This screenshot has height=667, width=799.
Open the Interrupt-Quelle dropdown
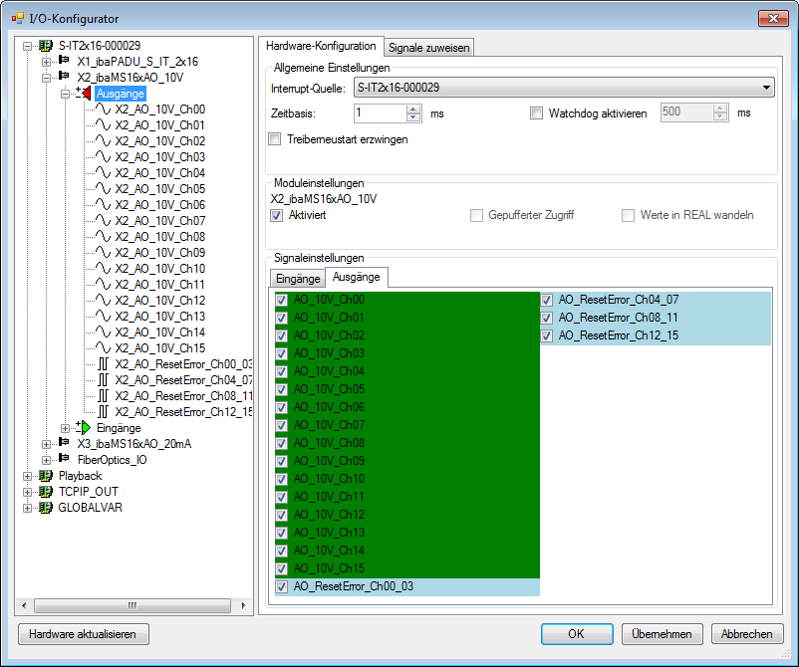coord(765,89)
